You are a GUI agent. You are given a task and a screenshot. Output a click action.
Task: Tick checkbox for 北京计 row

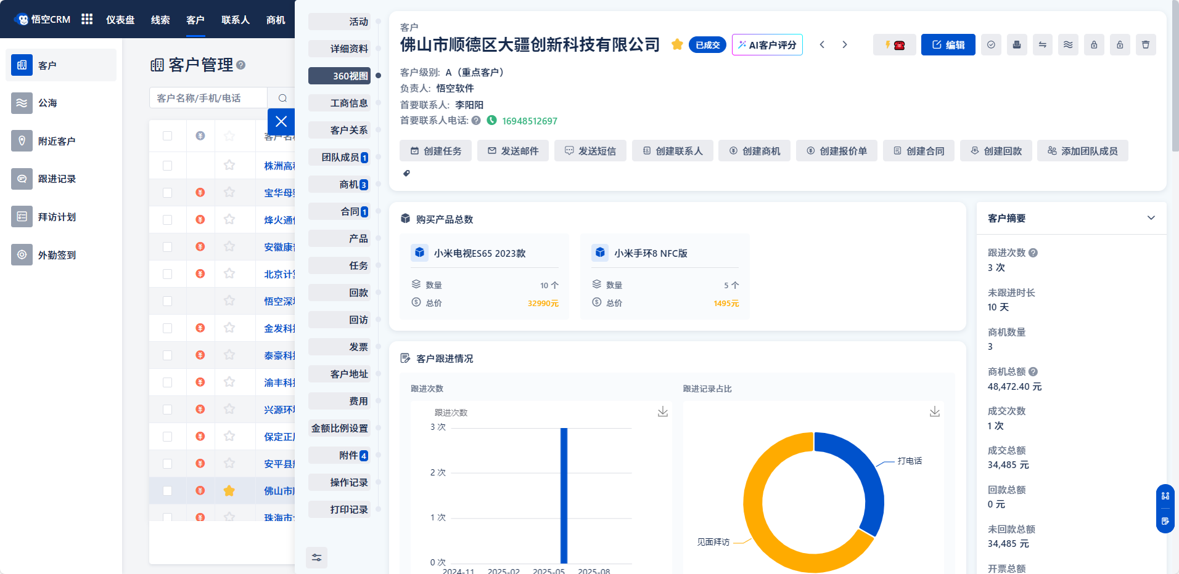(167, 274)
